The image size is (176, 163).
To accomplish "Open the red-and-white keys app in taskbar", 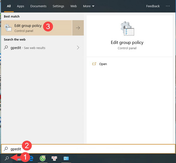I will (54, 158).
